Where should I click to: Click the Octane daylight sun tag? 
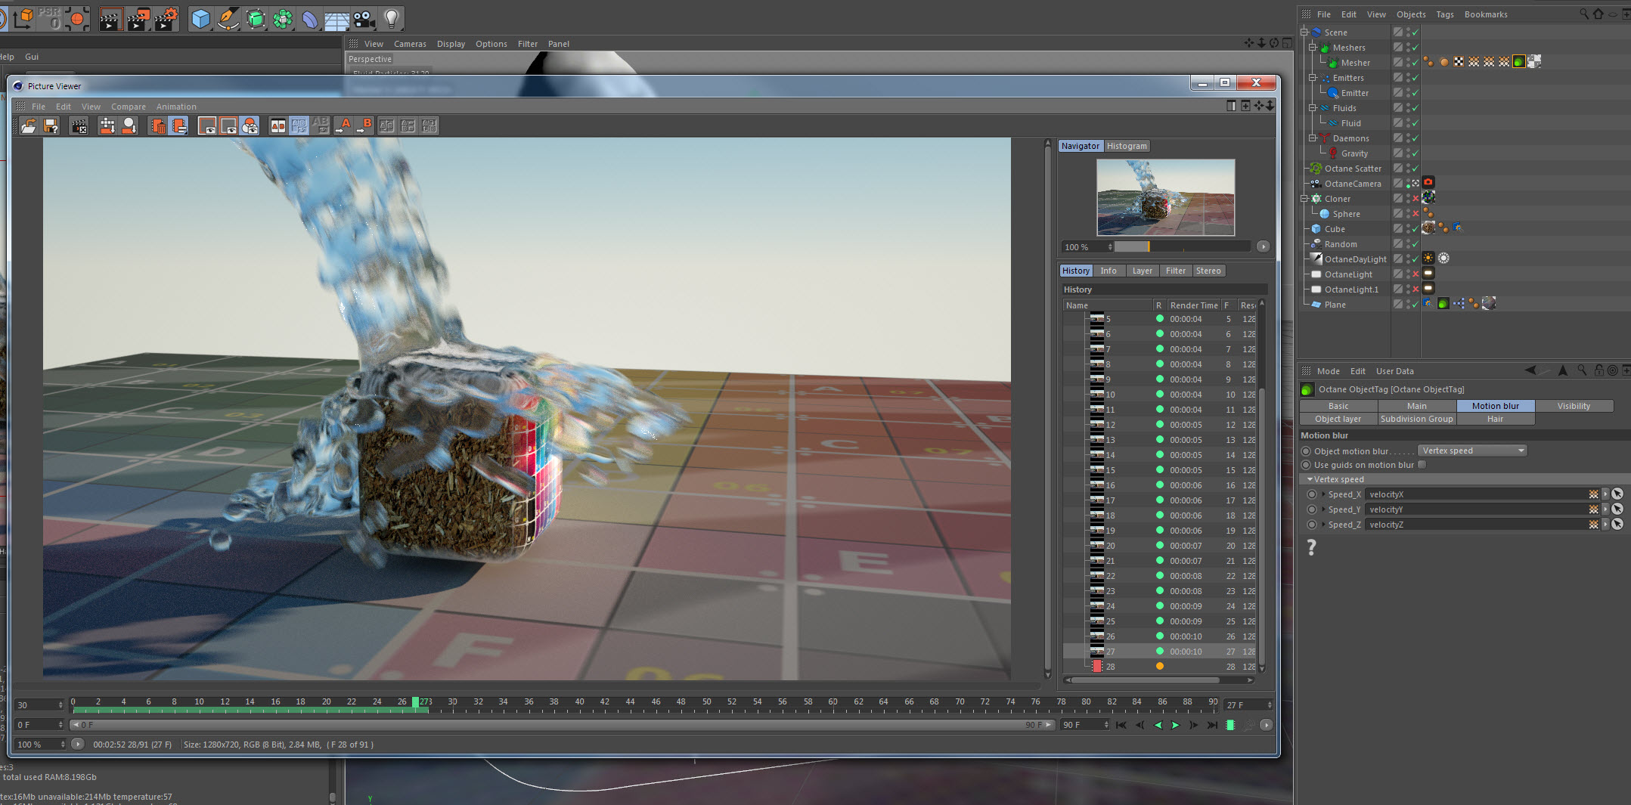(x=1428, y=259)
